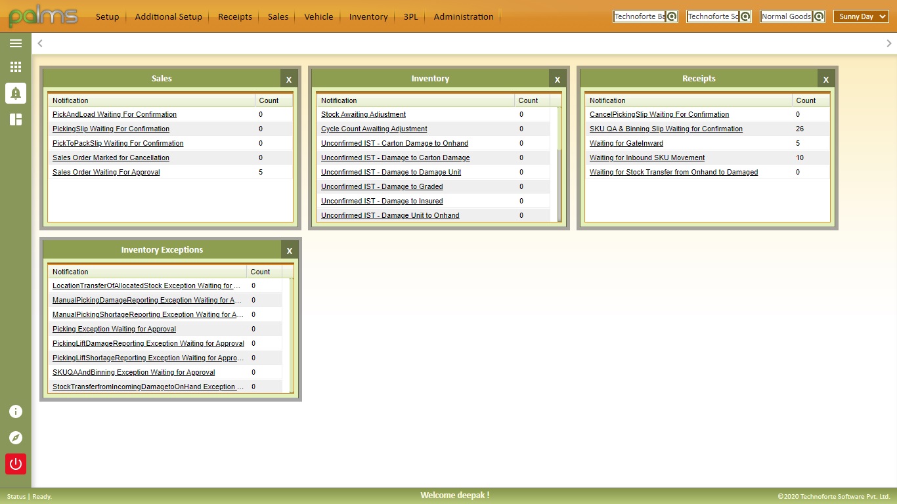This screenshot has height=504, width=897.
Task: Open Sales Order Waiting For Approval notification
Action: 106,172
